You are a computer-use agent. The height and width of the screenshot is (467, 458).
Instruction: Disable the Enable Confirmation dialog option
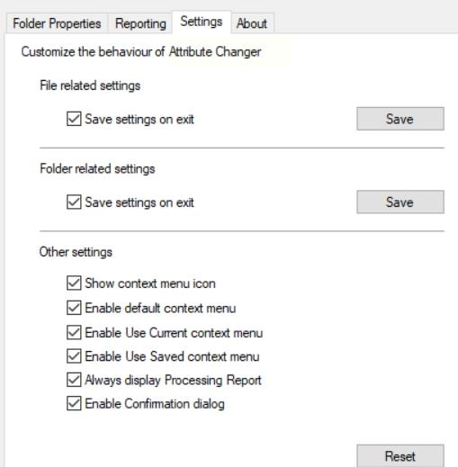pos(74,403)
